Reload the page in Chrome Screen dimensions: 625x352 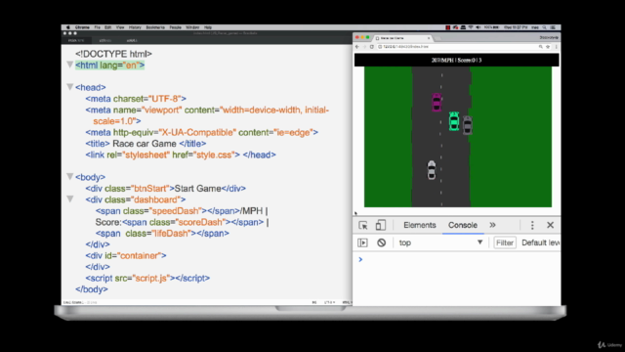click(x=371, y=47)
